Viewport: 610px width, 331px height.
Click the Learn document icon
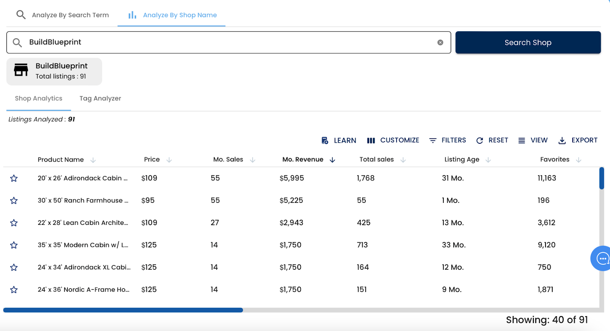325,140
